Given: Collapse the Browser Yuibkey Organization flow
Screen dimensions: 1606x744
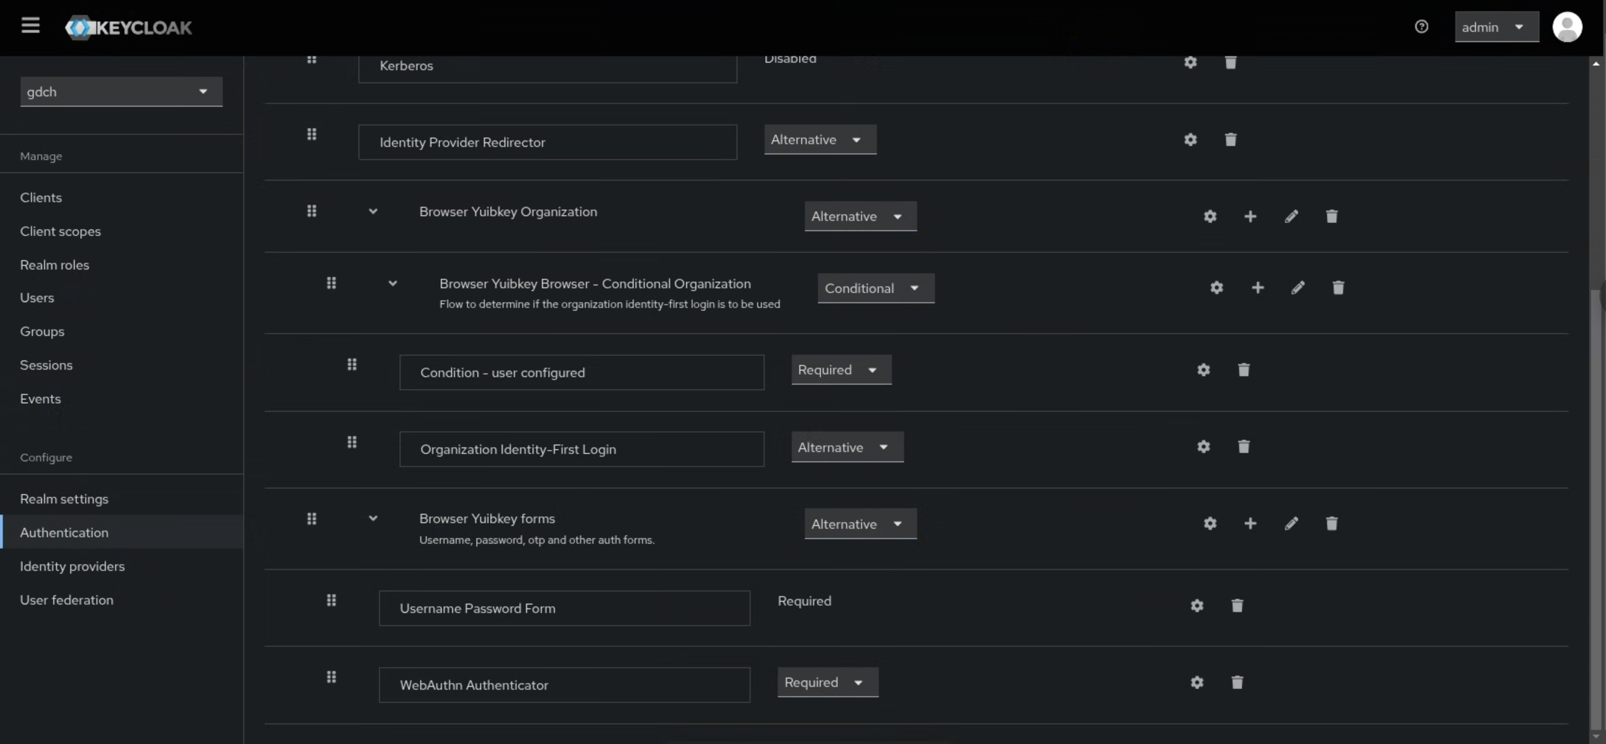Looking at the screenshot, I should (x=373, y=212).
